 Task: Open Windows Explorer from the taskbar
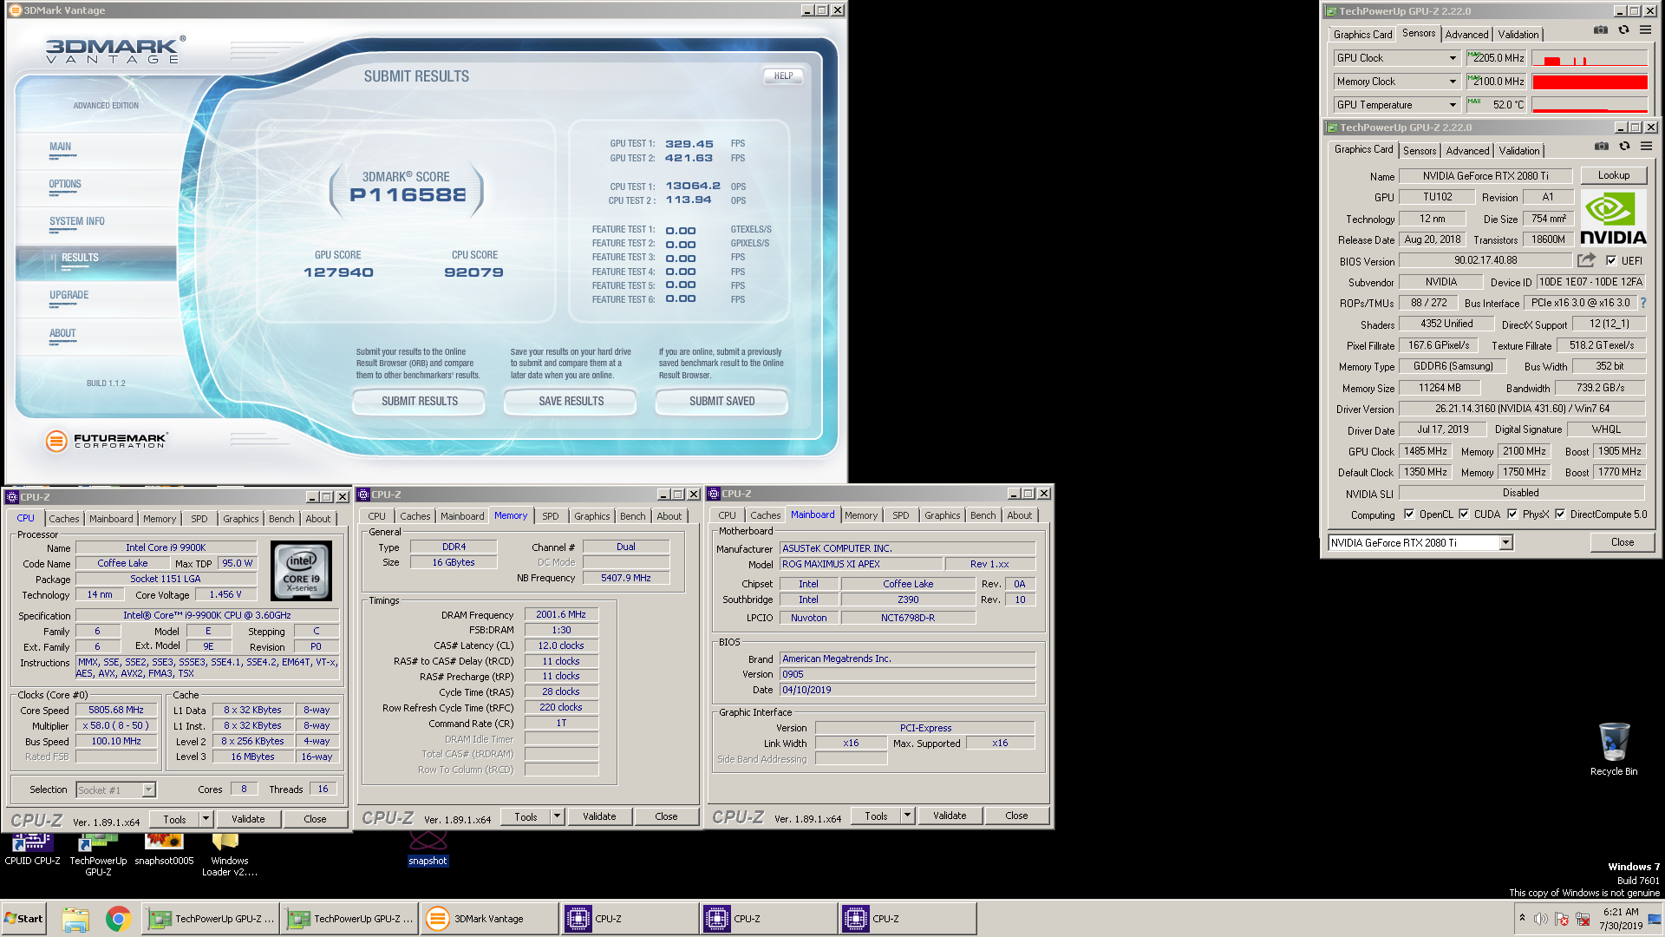point(75,919)
